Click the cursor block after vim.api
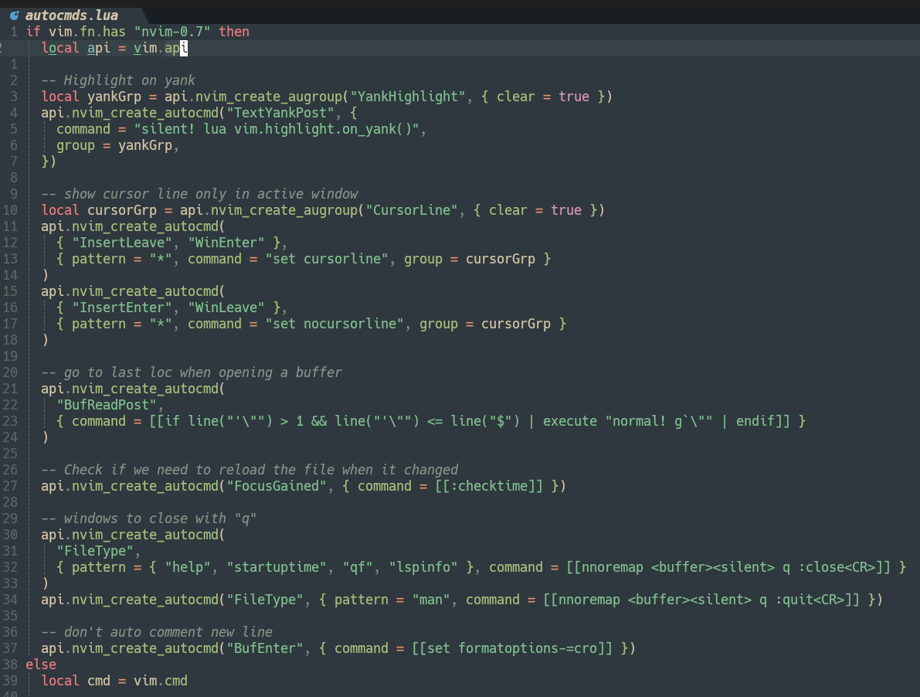Screen dimensions: 920x697 (x=184, y=47)
